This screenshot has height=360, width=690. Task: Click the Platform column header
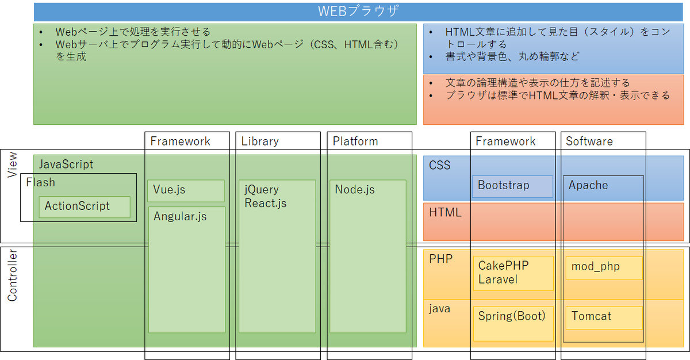tap(355, 141)
